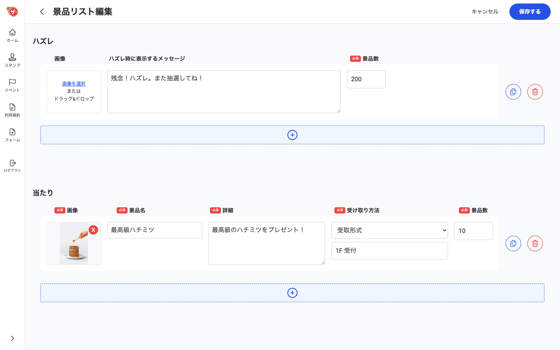Add a new 当たり row with plus
This screenshot has height=350, width=560.
292,293
